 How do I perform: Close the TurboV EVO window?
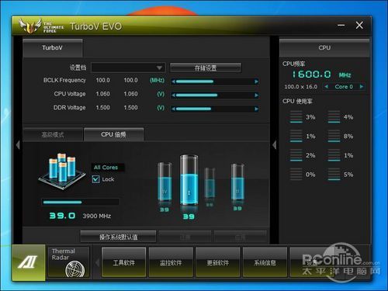pyautogui.click(x=359, y=25)
